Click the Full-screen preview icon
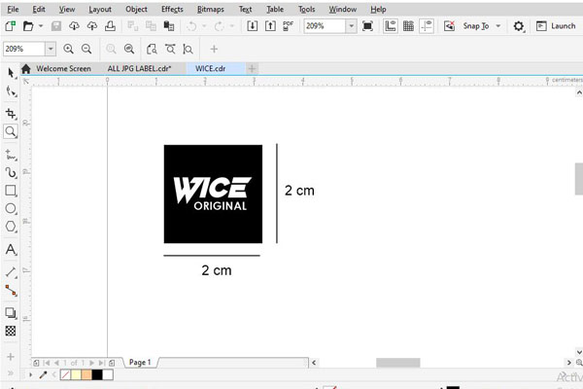Screen dimensions: 583x389 click(x=367, y=26)
